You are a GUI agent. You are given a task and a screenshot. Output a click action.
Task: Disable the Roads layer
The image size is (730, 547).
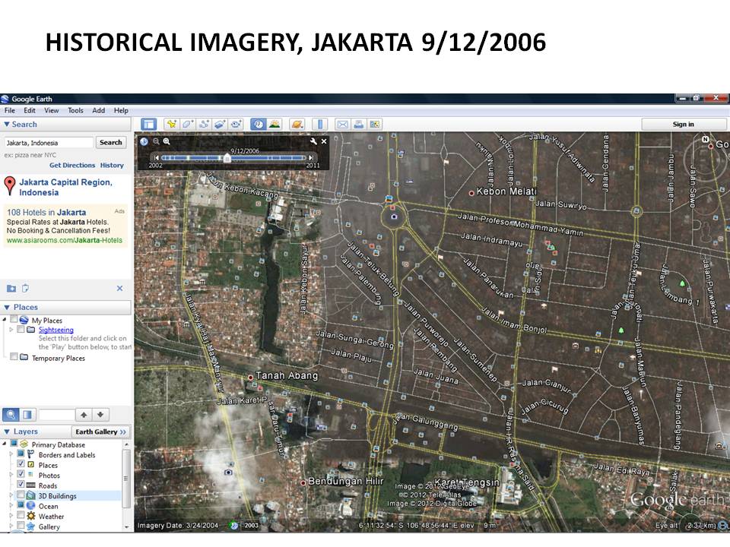[20, 484]
